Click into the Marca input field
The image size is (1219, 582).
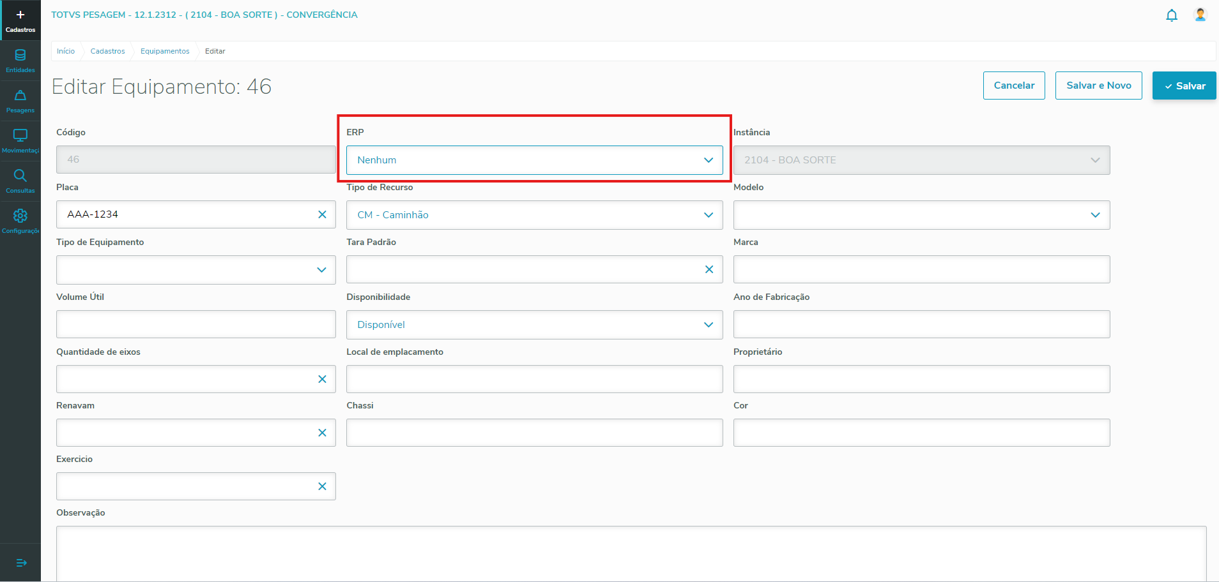point(921,269)
